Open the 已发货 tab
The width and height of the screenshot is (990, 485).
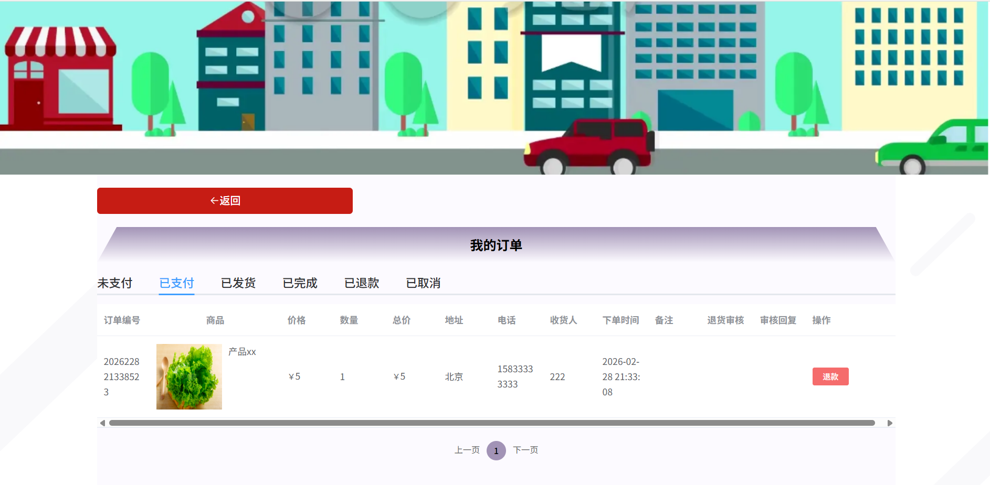(238, 283)
